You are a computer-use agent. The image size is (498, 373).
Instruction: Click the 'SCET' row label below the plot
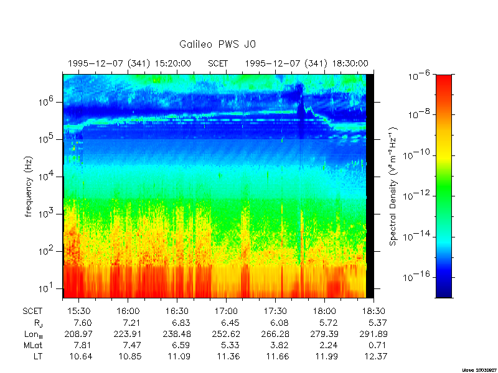coord(32,311)
